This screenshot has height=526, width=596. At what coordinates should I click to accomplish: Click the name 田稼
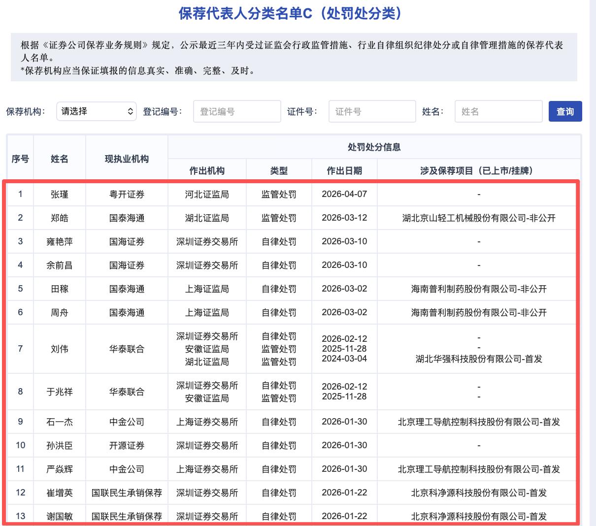pyautogui.click(x=60, y=289)
